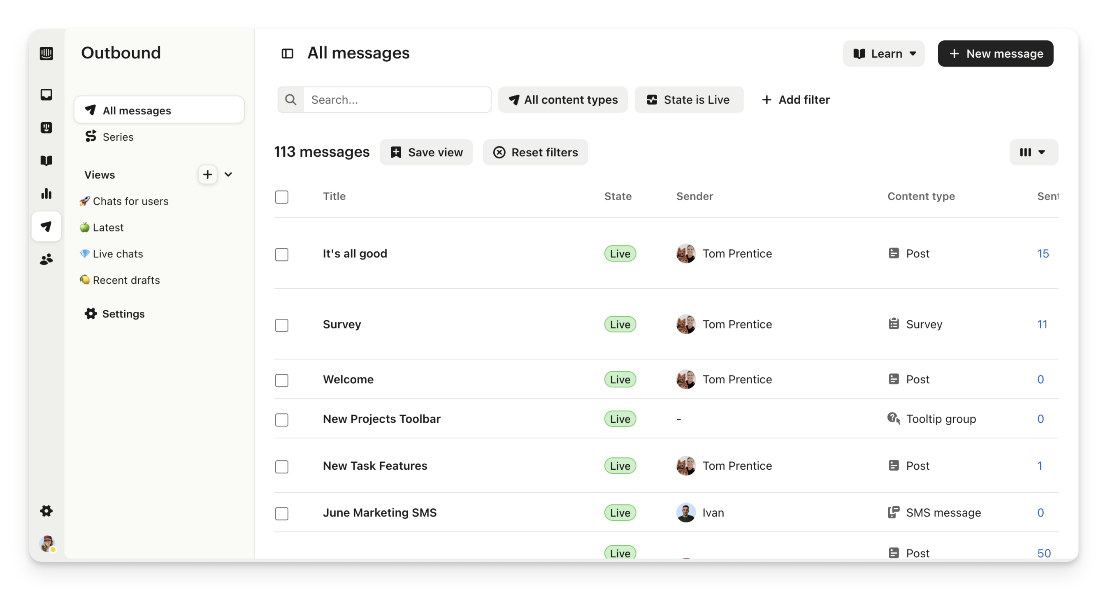Open the Inbox icon in left rail
The width and height of the screenshot is (1108, 591).
pos(46,95)
